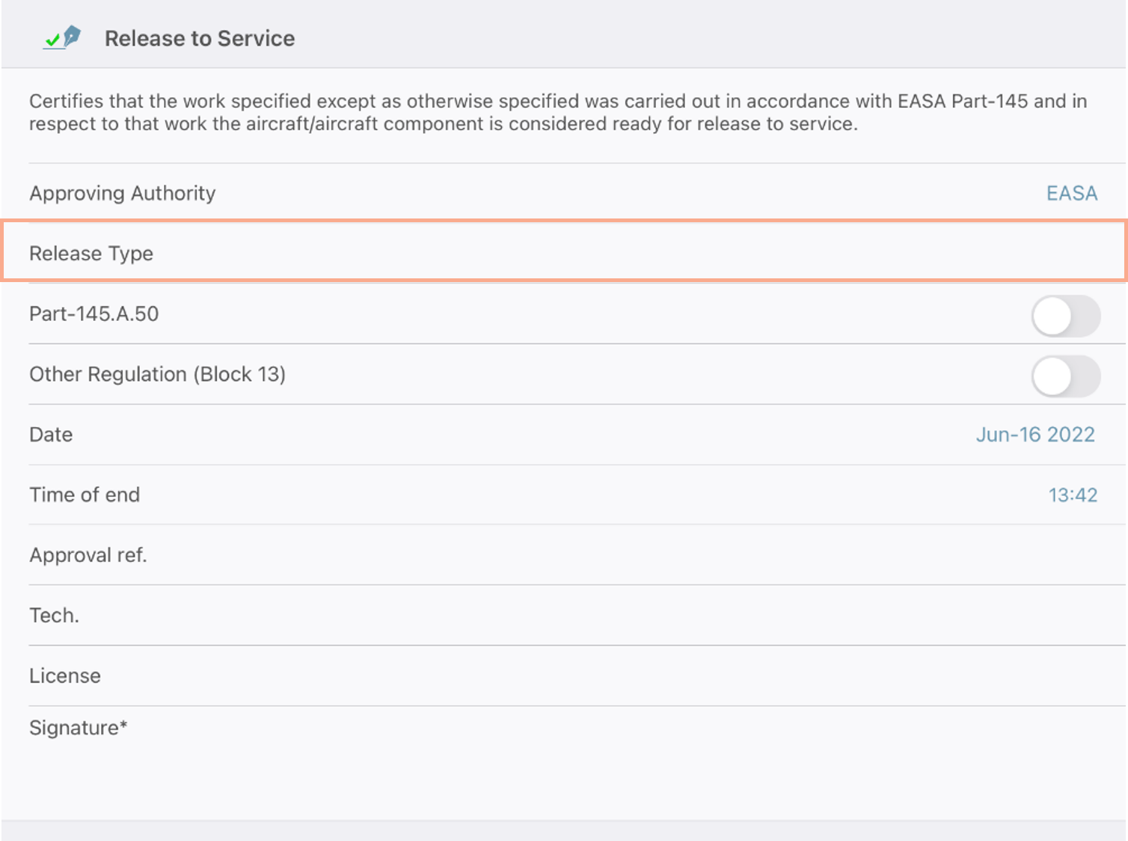This screenshot has height=841, width=1128.
Task: Select the Release to Service header title
Action: click(x=200, y=38)
